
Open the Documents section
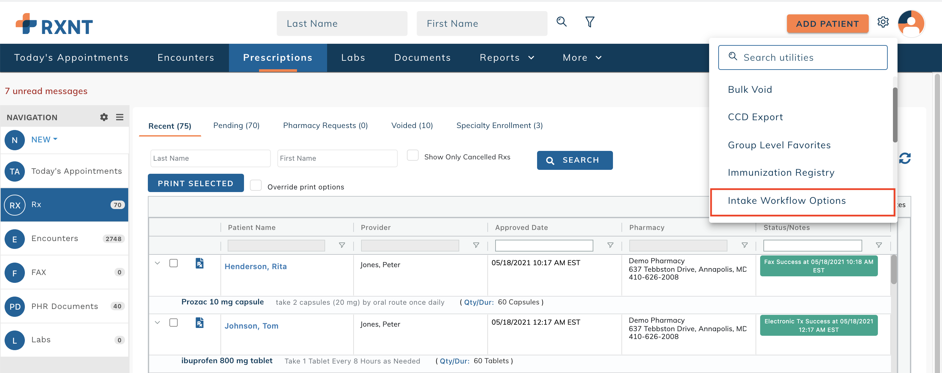click(422, 57)
